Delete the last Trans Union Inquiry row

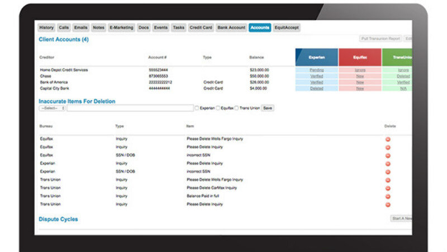(x=388, y=205)
